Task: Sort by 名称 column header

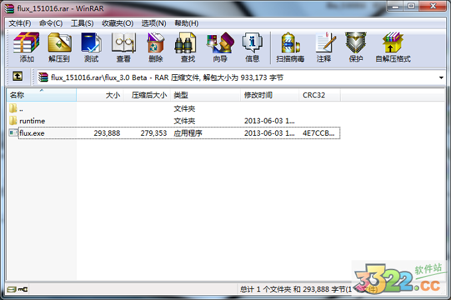Action: pyautogui.click(x=41, y=95)
